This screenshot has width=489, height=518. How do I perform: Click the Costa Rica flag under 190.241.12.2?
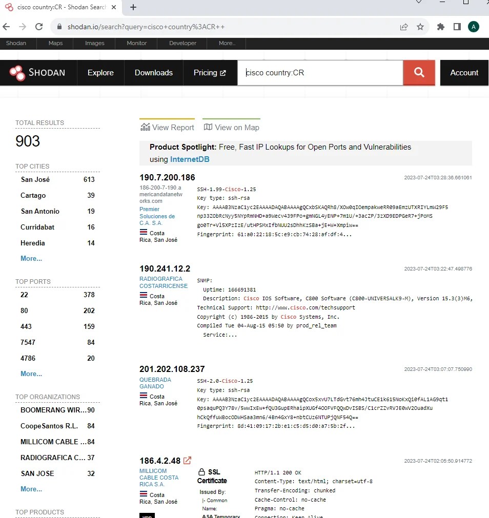point(144,295)
